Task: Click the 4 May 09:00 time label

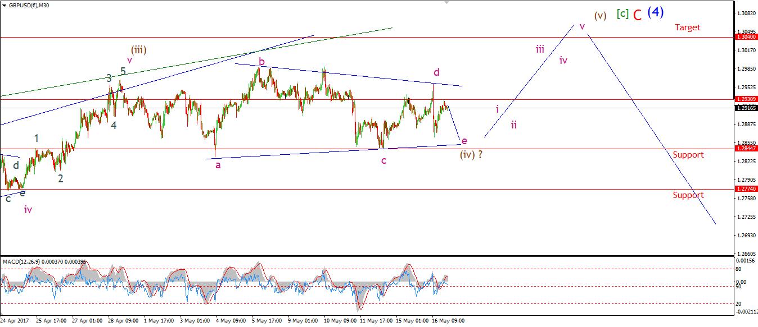Action: pyautogui.click(x=232, y=321)
